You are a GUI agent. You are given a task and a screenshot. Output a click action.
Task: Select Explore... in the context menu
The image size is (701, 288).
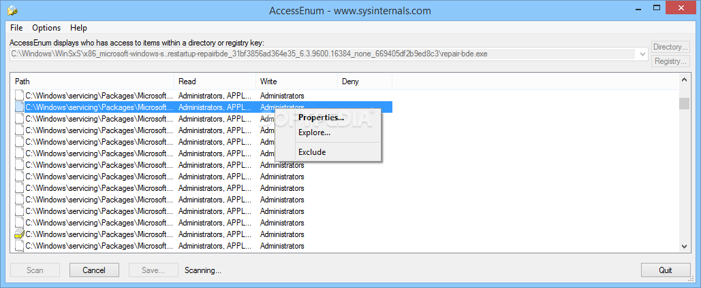pos(314,132)
